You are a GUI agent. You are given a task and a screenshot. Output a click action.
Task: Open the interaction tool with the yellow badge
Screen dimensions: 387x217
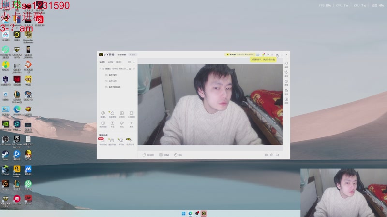tap(130, 141)
